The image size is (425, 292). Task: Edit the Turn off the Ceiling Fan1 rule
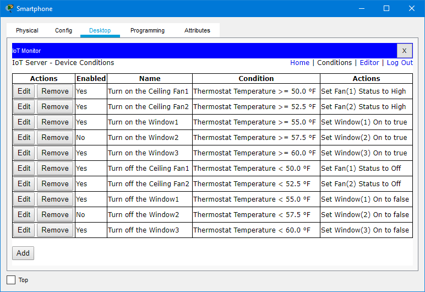(x=24, y=169)
